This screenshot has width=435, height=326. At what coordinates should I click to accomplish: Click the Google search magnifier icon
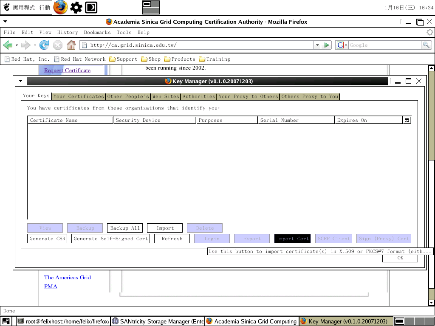pos(426,45)
